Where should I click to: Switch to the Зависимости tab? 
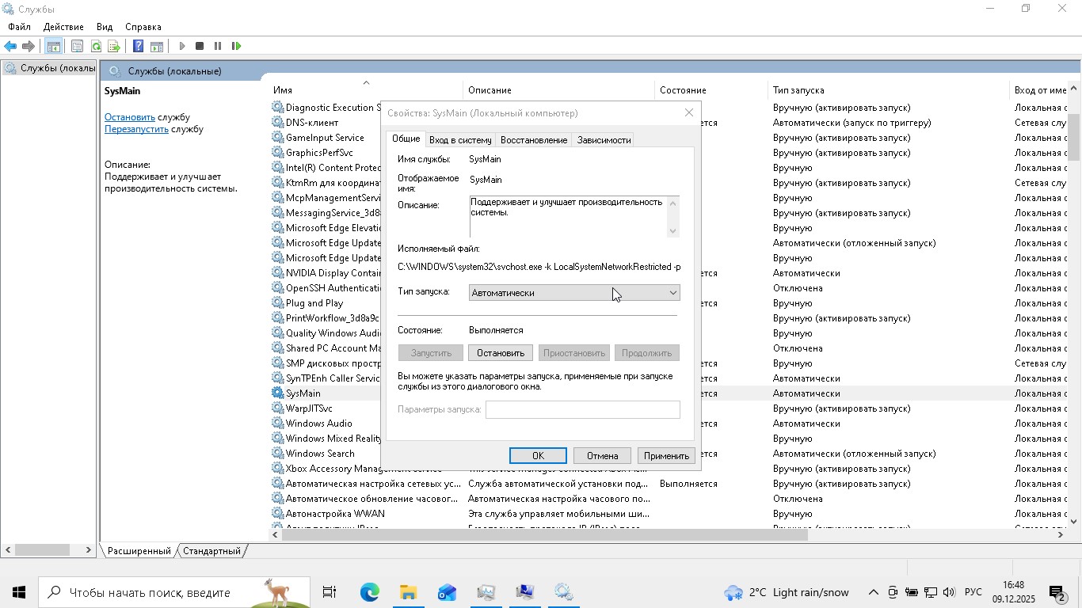(x=604, y=140)
